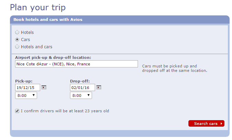Expand the Drop-off time dropdown

81,96
